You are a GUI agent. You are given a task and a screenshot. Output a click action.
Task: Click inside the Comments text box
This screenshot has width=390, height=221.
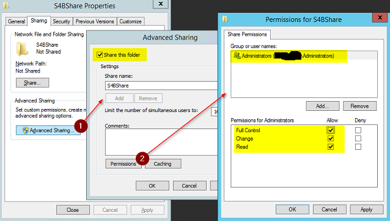[161, 142]
